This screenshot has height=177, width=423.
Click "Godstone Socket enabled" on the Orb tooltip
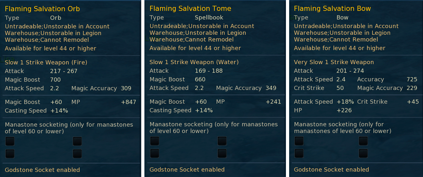[42, 170]
